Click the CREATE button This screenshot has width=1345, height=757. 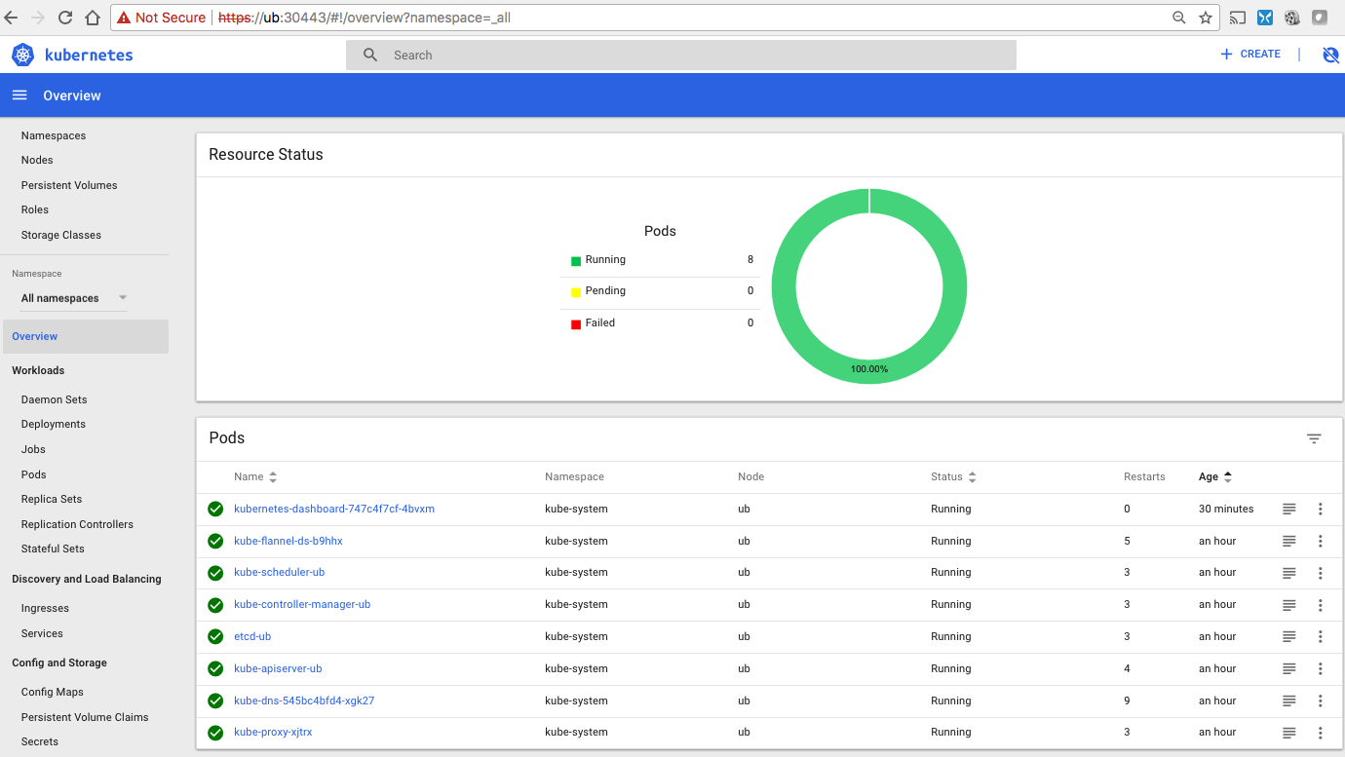pyautogui.click(x=1250, y=55)
